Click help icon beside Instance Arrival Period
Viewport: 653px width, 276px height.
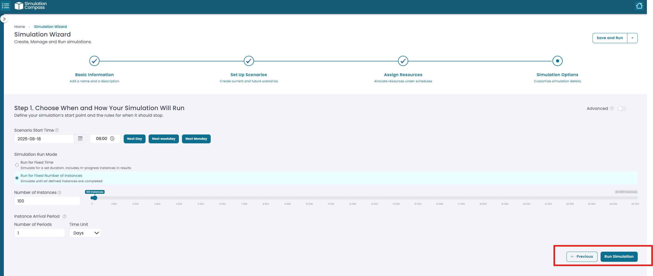(x=64, y=216)
